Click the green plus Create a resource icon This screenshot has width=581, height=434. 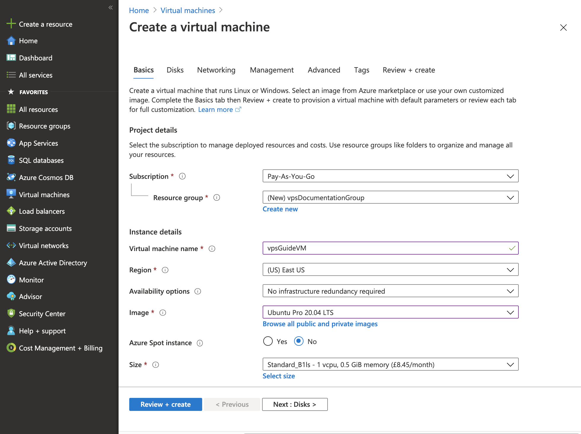[x=11, y=24]
